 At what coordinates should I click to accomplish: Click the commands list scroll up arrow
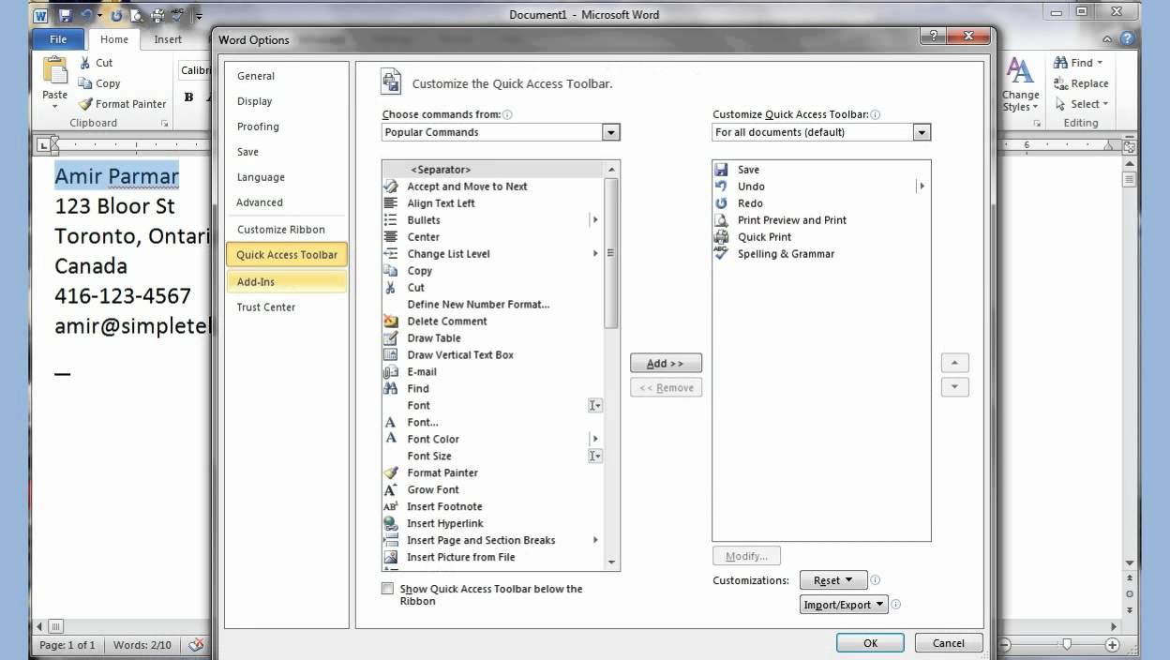tap(612, 170)
